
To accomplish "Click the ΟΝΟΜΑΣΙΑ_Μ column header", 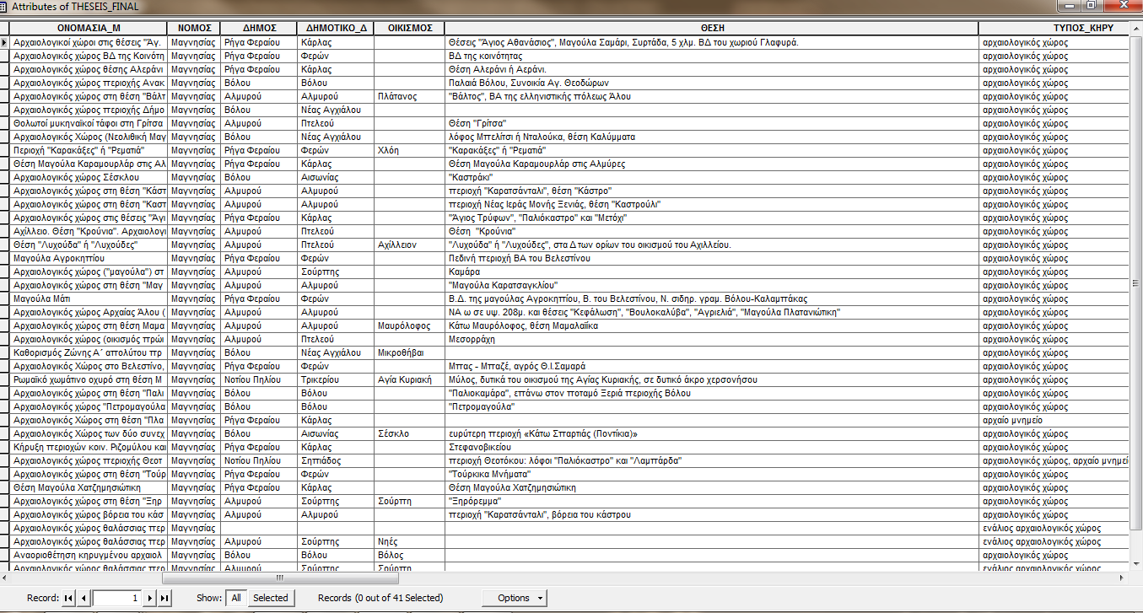I will click(89, 28).
